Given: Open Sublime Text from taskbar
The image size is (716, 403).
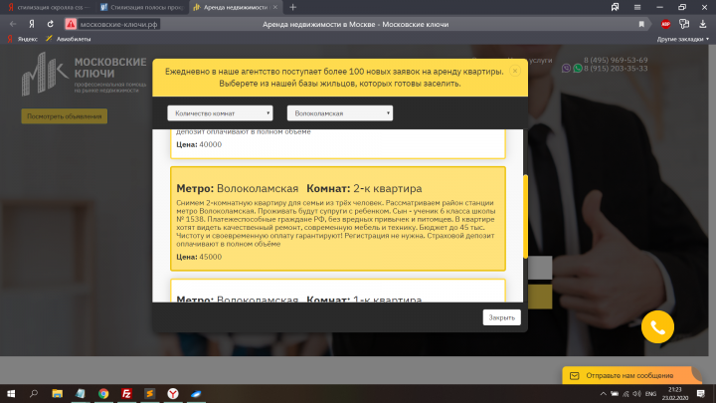Looking at the screenshot, I should (150, 393).
